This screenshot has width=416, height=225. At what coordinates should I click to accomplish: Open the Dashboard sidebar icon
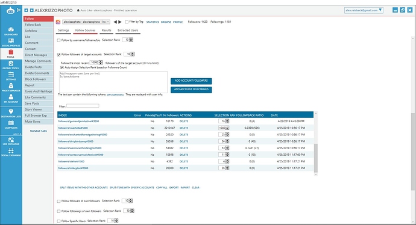click(x=11, y=31)
